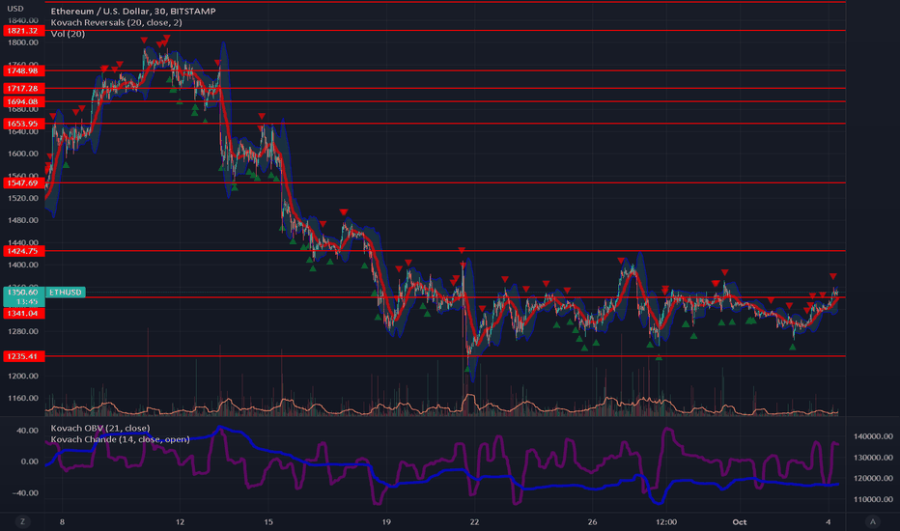900x531 pixels.
Task: Click the 1694.08 red price label
Action: 23,101
